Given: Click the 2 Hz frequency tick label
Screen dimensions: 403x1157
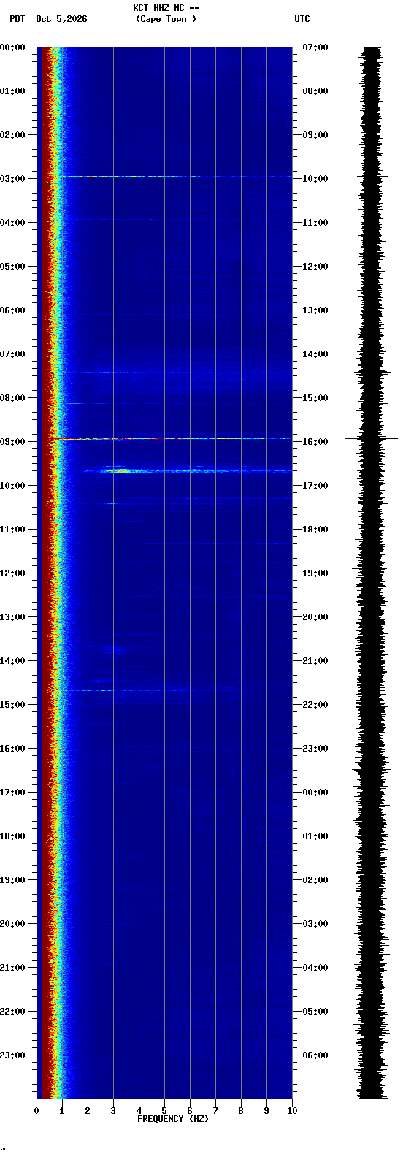Looking at the screenshot, I should 88,1111.
